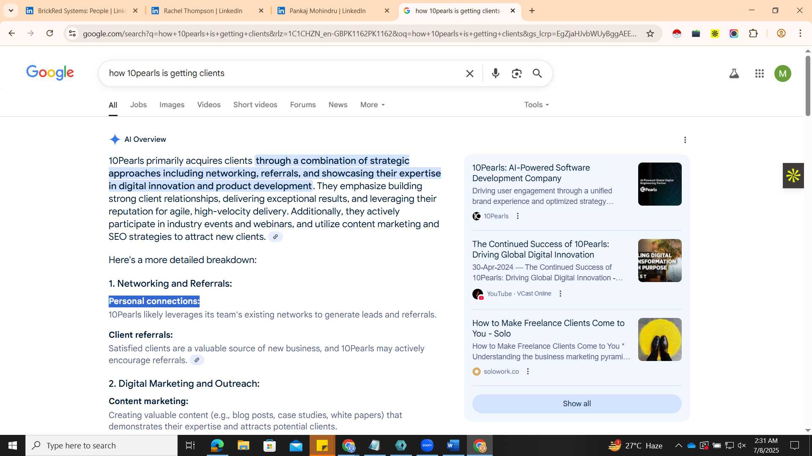
Task: Click source link chip after Client referrals text
Action: pyautogui.click(x=197, y=360)
